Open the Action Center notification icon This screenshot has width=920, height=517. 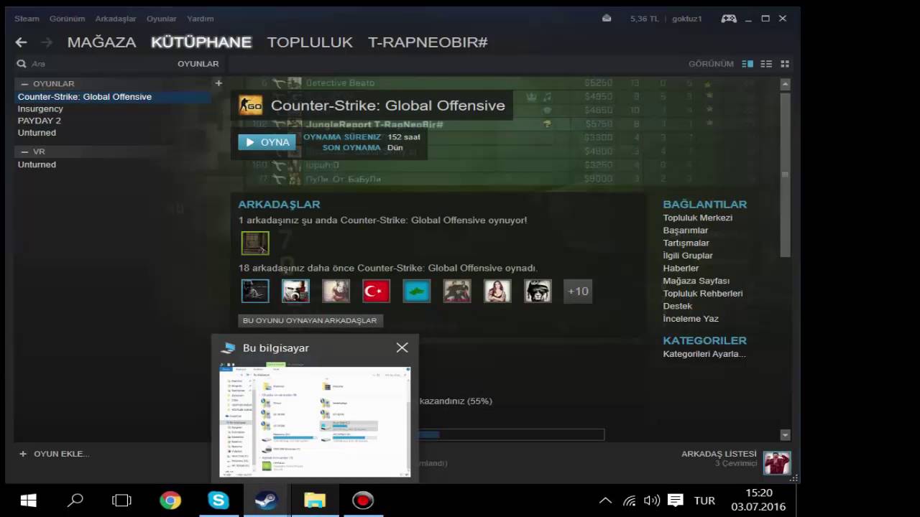tap(675, 500)
